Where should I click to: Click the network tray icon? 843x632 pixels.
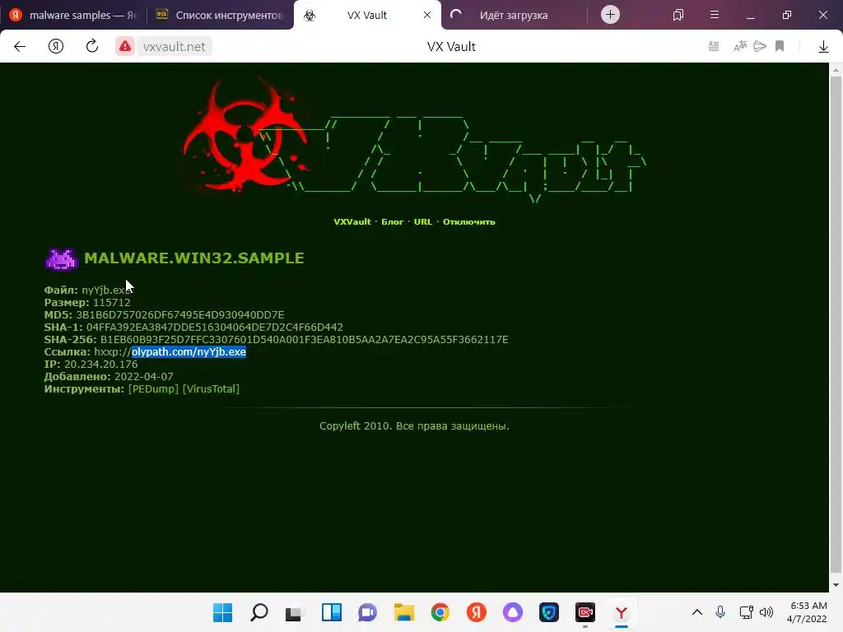746,612
